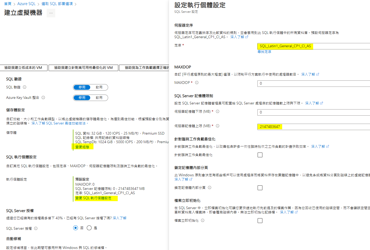
Task: Focus 伺服器記憶體上限 (MB) input
Action: click(314, 127)
